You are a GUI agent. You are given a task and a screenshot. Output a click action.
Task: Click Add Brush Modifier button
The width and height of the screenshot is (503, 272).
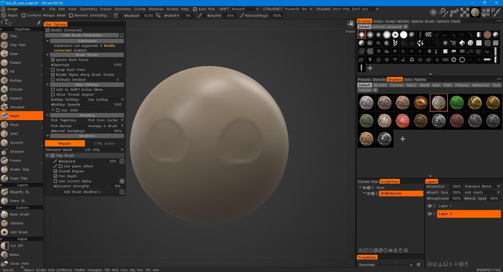pos(82,192)
